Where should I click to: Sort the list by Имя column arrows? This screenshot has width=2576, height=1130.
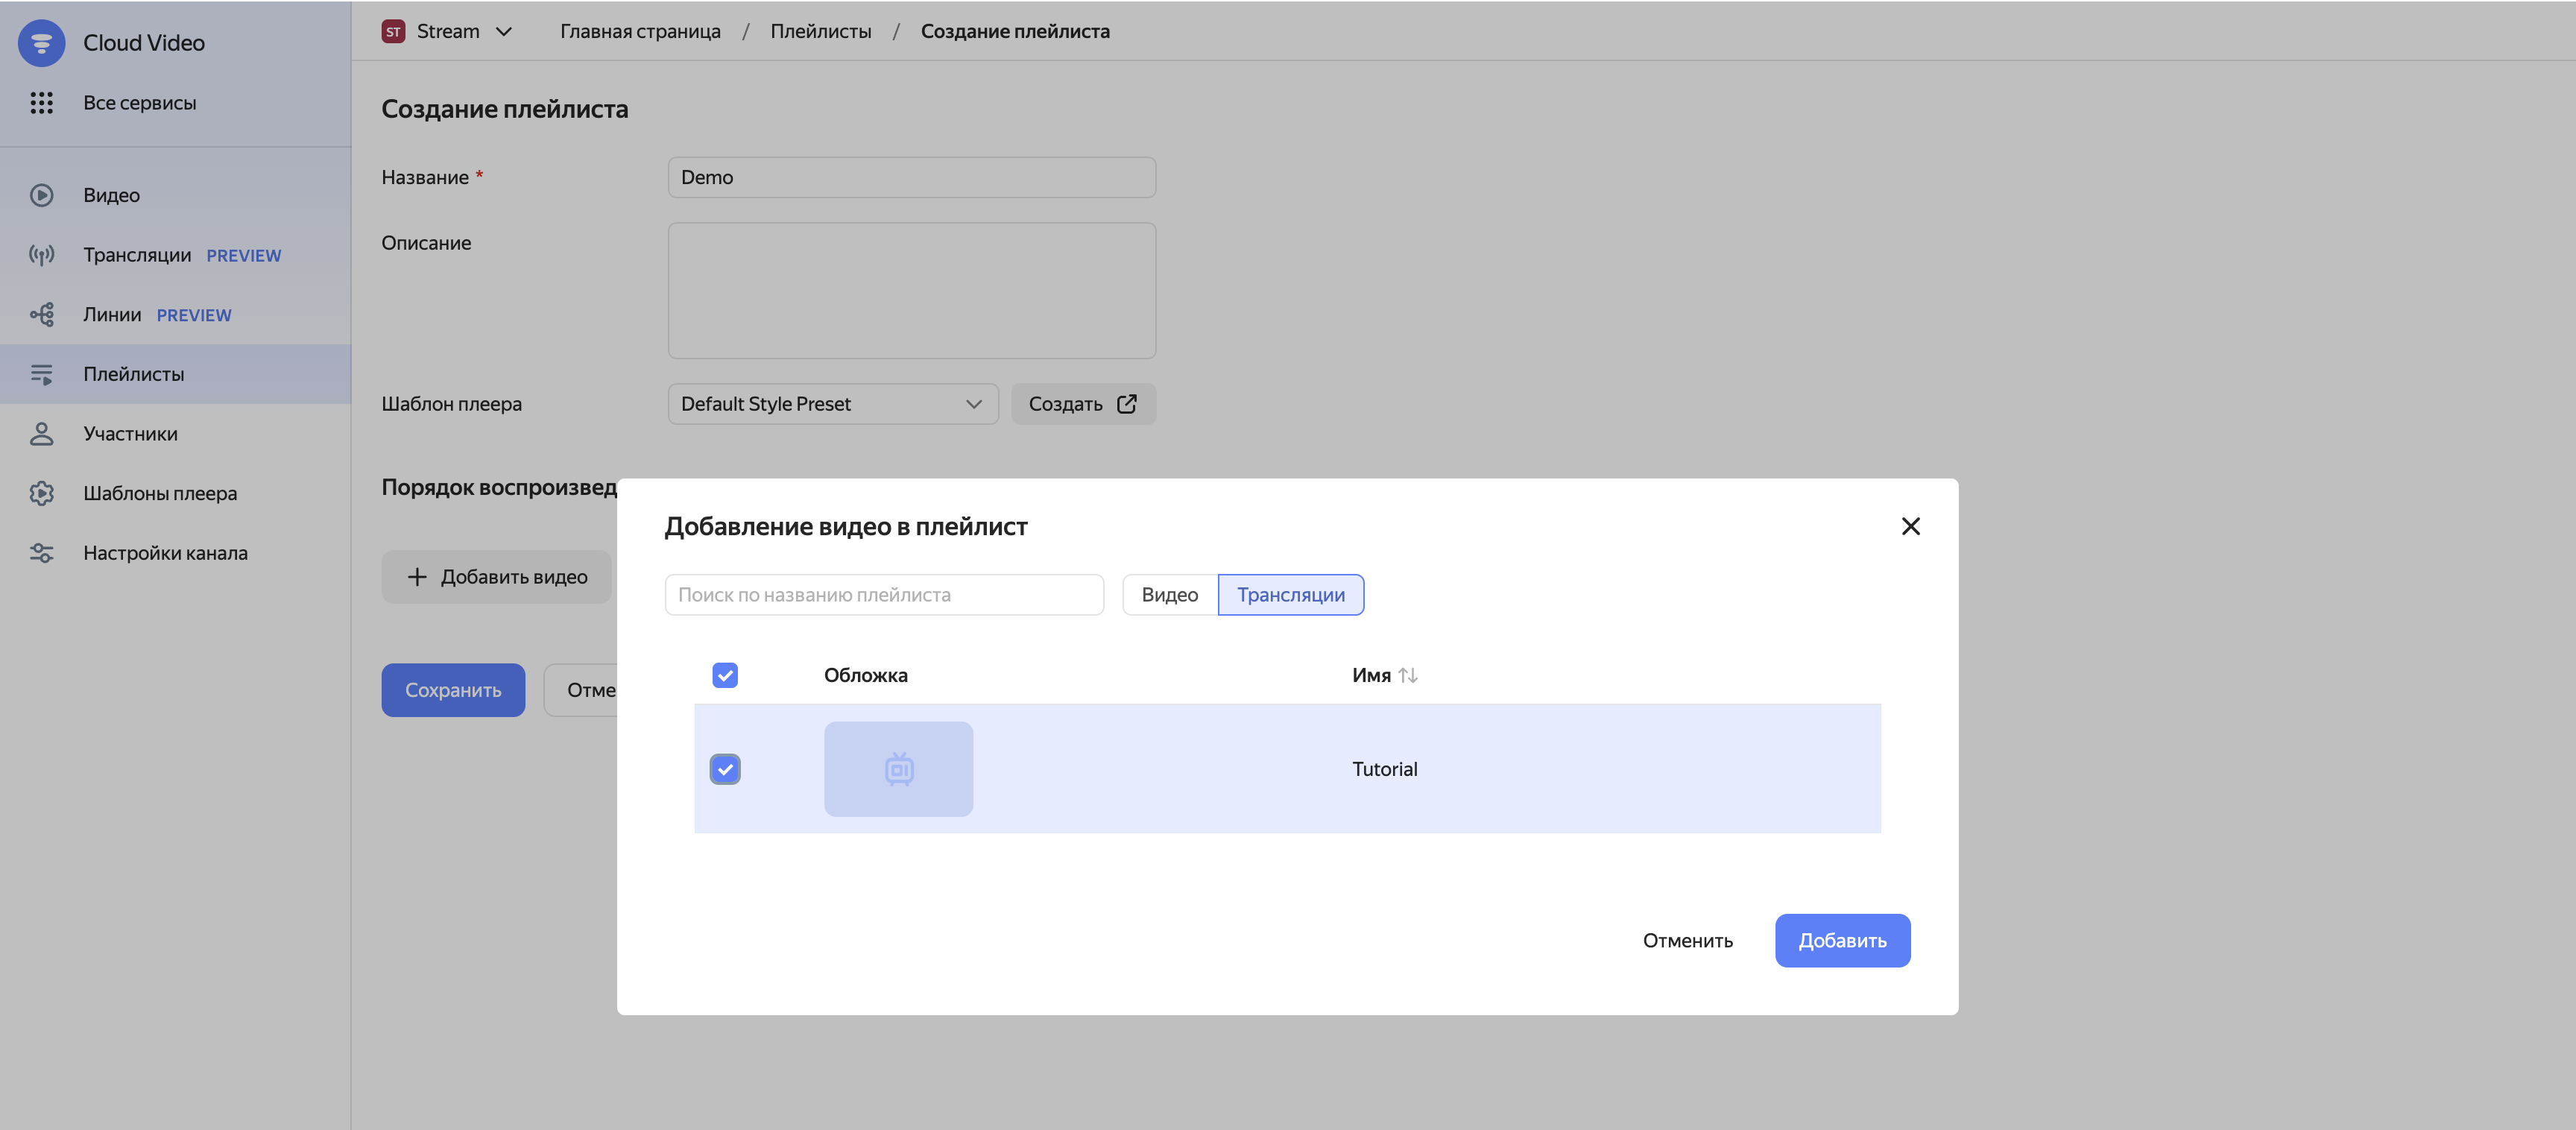click(x=1408, y=675)
